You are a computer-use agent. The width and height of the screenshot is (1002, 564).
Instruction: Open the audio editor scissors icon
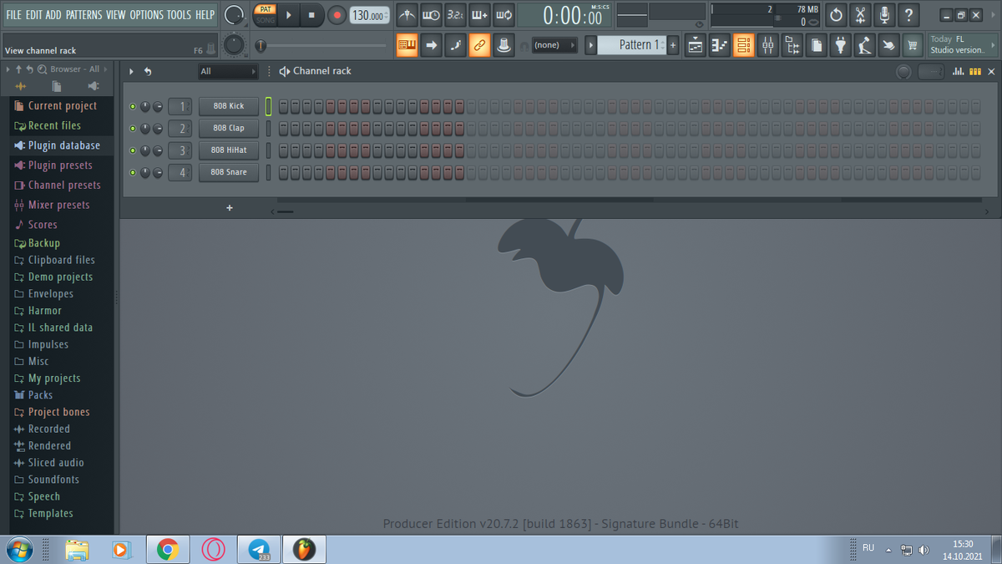click(x=860, y=15)
